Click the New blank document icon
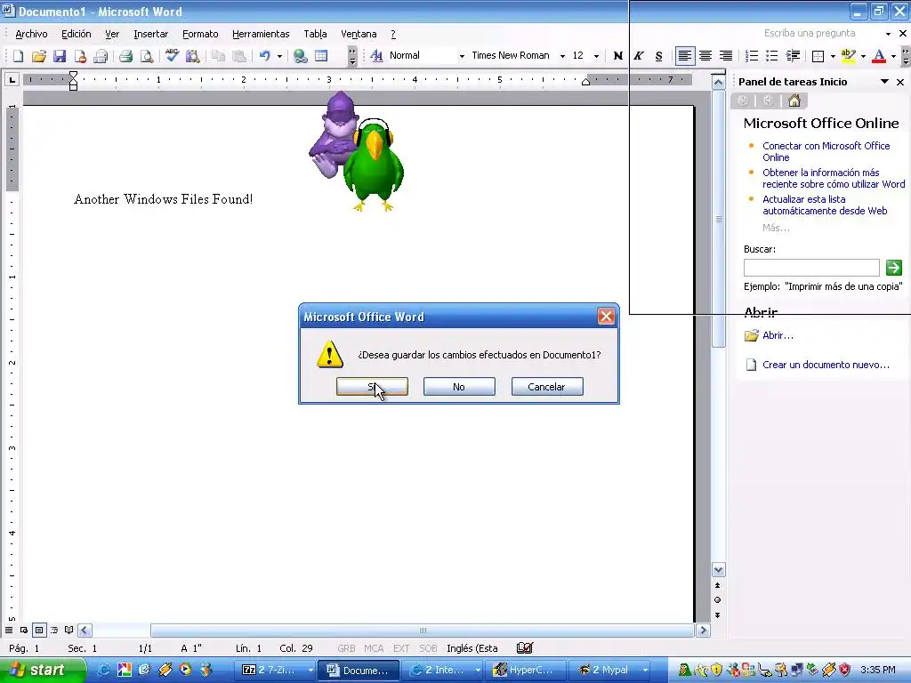 (x=18, y=56)
